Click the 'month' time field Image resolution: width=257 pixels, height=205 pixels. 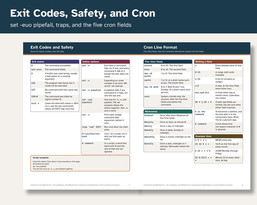click(x=148, y=80)
